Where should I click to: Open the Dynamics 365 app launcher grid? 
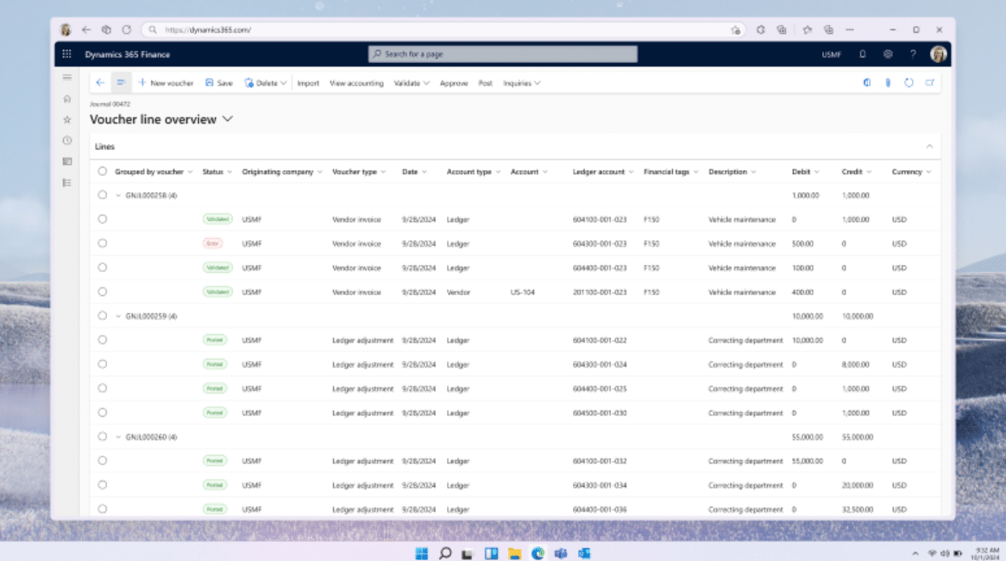(67, 54)
